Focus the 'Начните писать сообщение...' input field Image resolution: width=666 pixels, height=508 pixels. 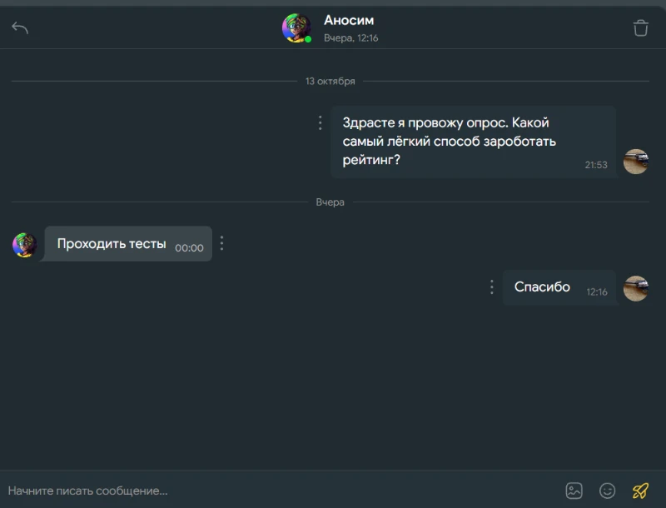pyautogui.click(x=281, y=491)
